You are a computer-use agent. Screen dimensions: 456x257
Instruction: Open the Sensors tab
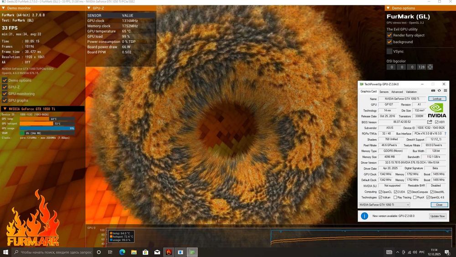pyautogui.click(x=384, y=92)
